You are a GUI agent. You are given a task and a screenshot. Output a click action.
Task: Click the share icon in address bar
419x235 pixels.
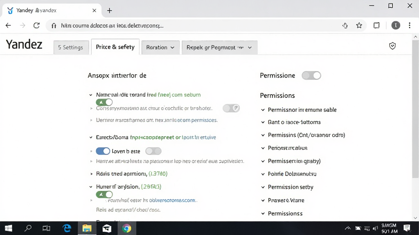(x=345, y=25)
